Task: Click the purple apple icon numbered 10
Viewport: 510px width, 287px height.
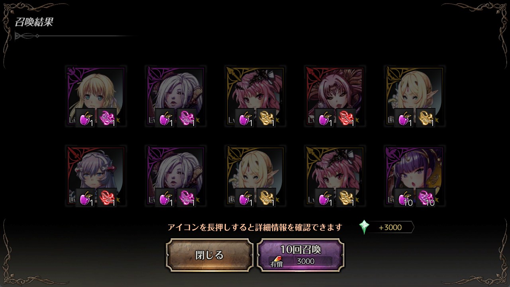Action: (404, 197)
